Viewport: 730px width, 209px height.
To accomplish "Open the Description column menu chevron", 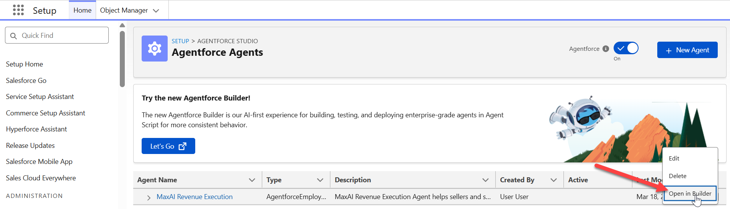I will pyautogui.click(x=485, y=180).
